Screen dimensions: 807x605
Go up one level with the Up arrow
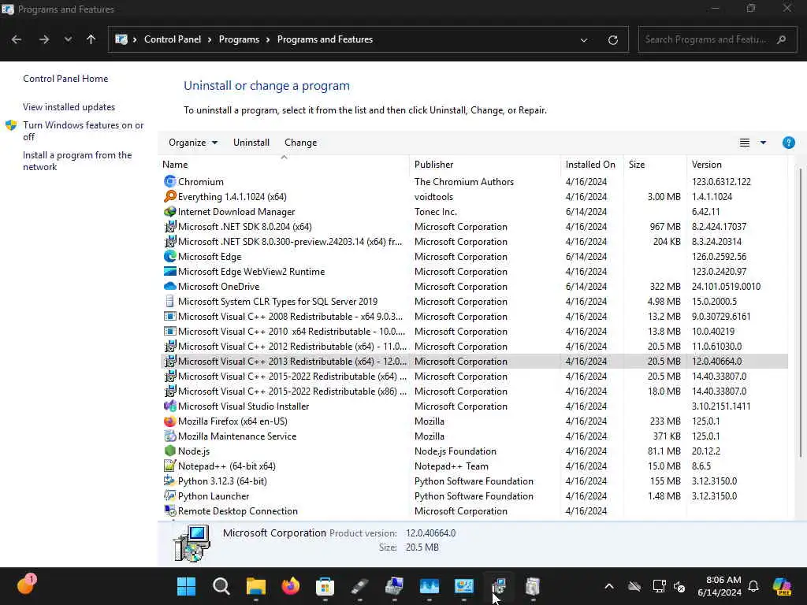(91, 39)
